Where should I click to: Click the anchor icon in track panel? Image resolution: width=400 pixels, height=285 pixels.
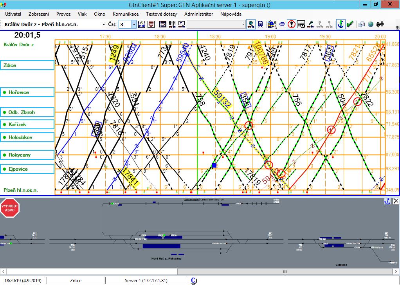point(387,201)
